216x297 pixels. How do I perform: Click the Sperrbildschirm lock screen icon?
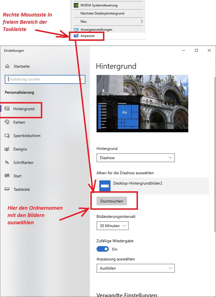click(7, 136)
